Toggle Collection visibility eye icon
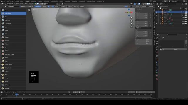 pos(184,8)
